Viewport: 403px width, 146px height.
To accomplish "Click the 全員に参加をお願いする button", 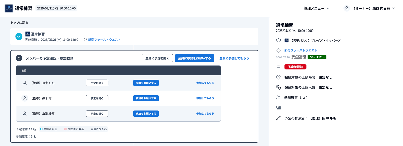I will coord(194,58).
